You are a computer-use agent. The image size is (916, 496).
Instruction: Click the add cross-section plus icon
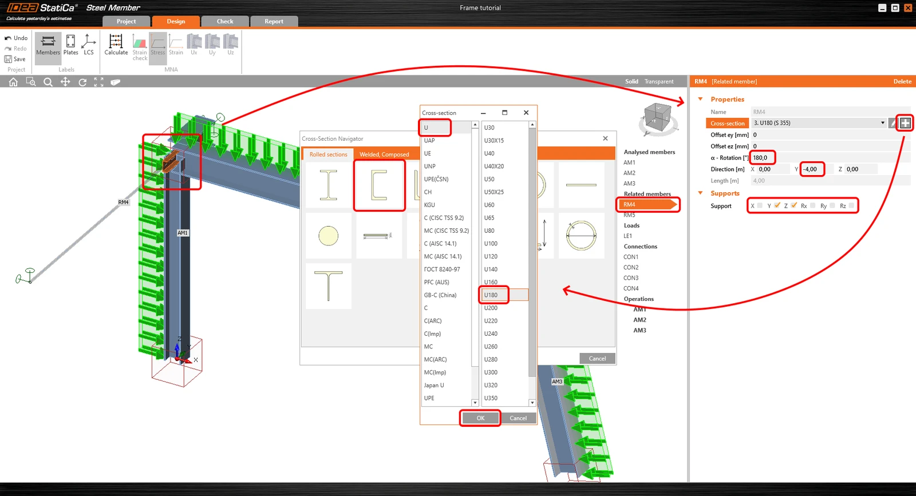[905, 123]
